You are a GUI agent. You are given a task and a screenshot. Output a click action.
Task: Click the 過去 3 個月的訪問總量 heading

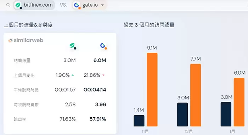tap(149, 25)
